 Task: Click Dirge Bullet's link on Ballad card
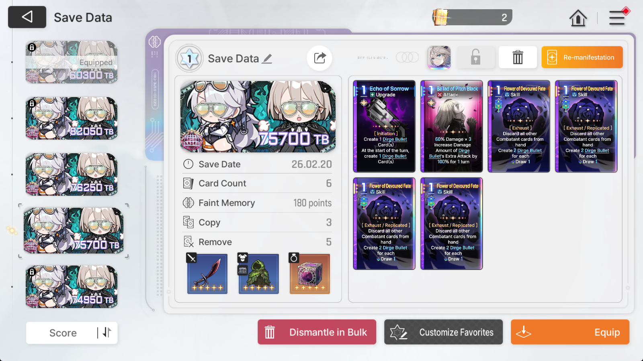pyautogui.click(x=449, y=153)
